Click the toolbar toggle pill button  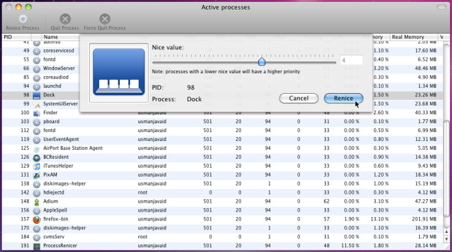tap(441, 8)
